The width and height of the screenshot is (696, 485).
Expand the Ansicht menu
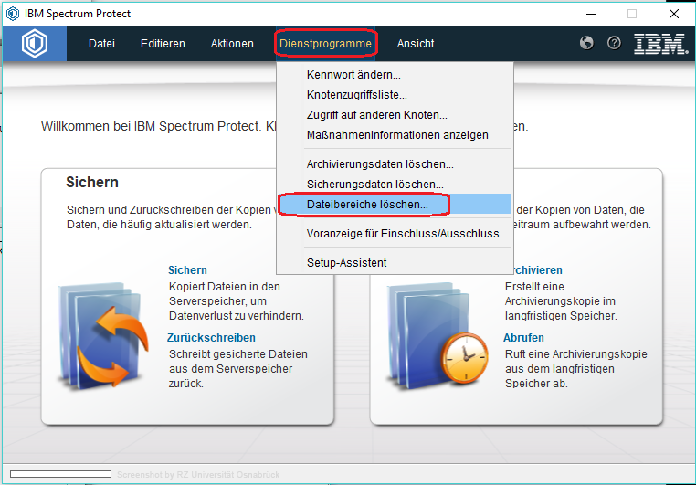(416, 44)
